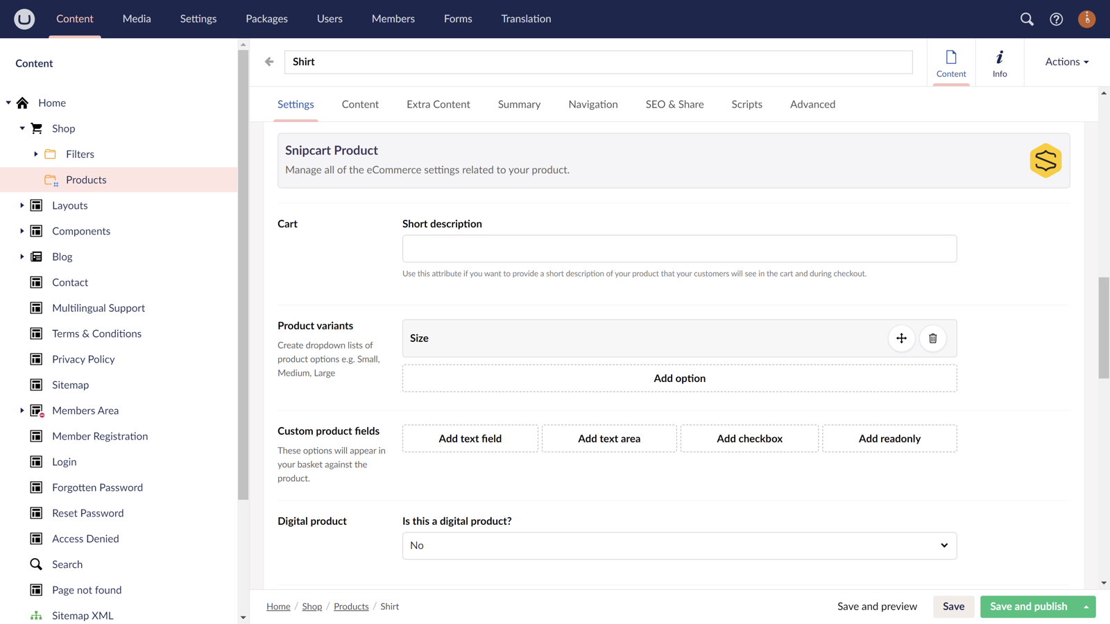Open the user avatar menu
This screenshot has height=624, width=1110.
pyautogui.click(x=1086, y=19)
